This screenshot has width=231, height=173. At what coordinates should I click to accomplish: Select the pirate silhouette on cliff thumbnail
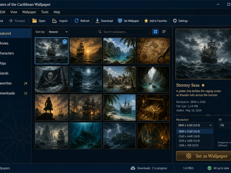coord(52,108)
